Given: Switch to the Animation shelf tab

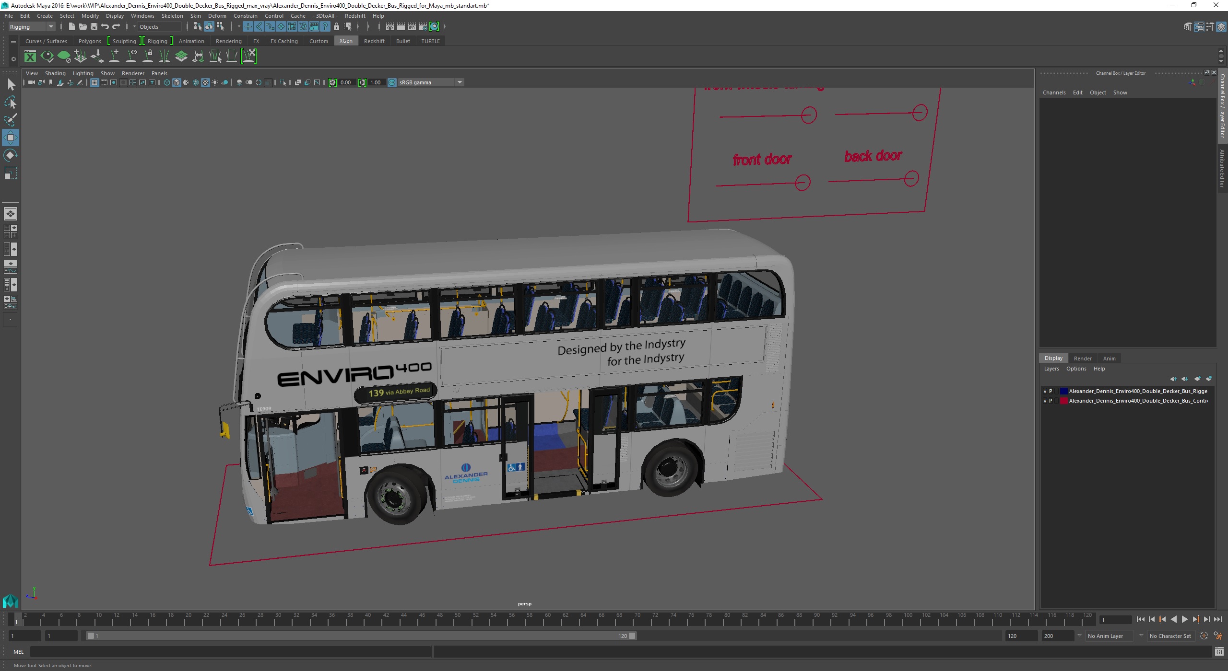Looking at the screenshot, I should (x=191, y=41).
